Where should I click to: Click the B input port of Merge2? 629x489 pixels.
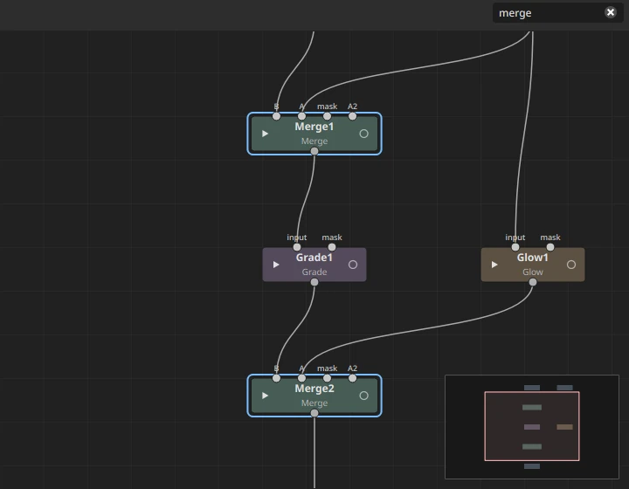[276, 378]
